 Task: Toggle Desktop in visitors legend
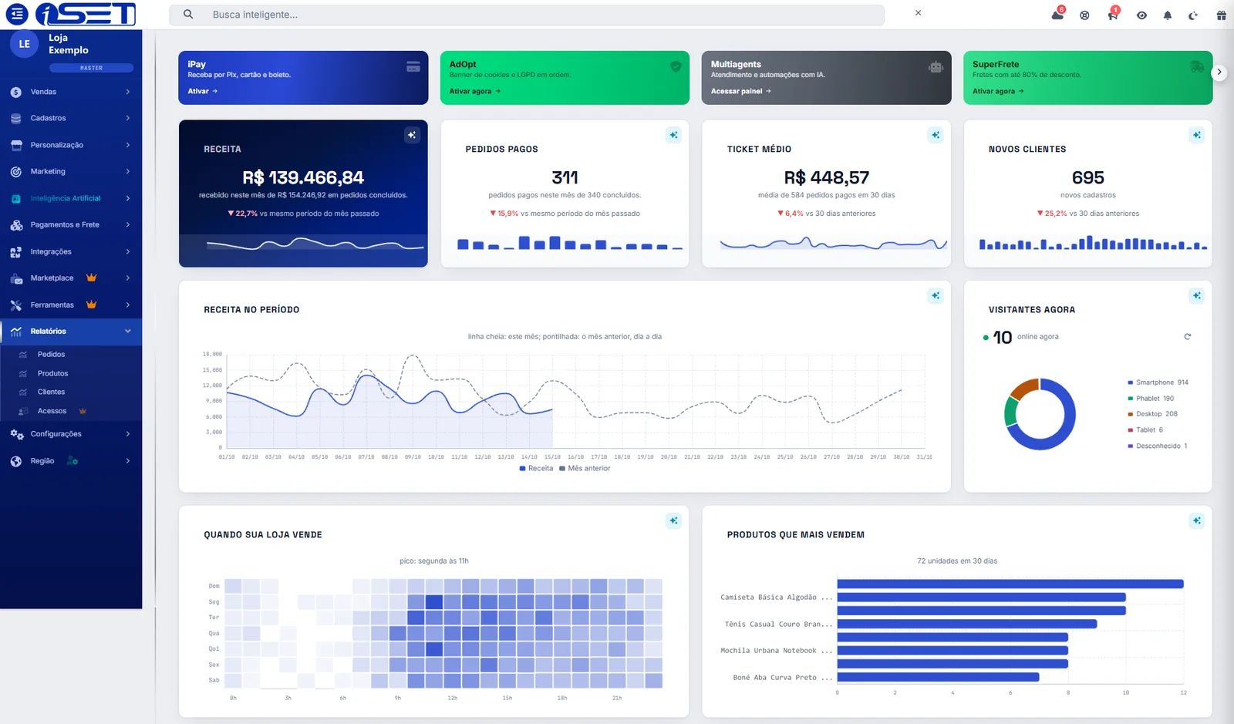[x=1152, y=414]
